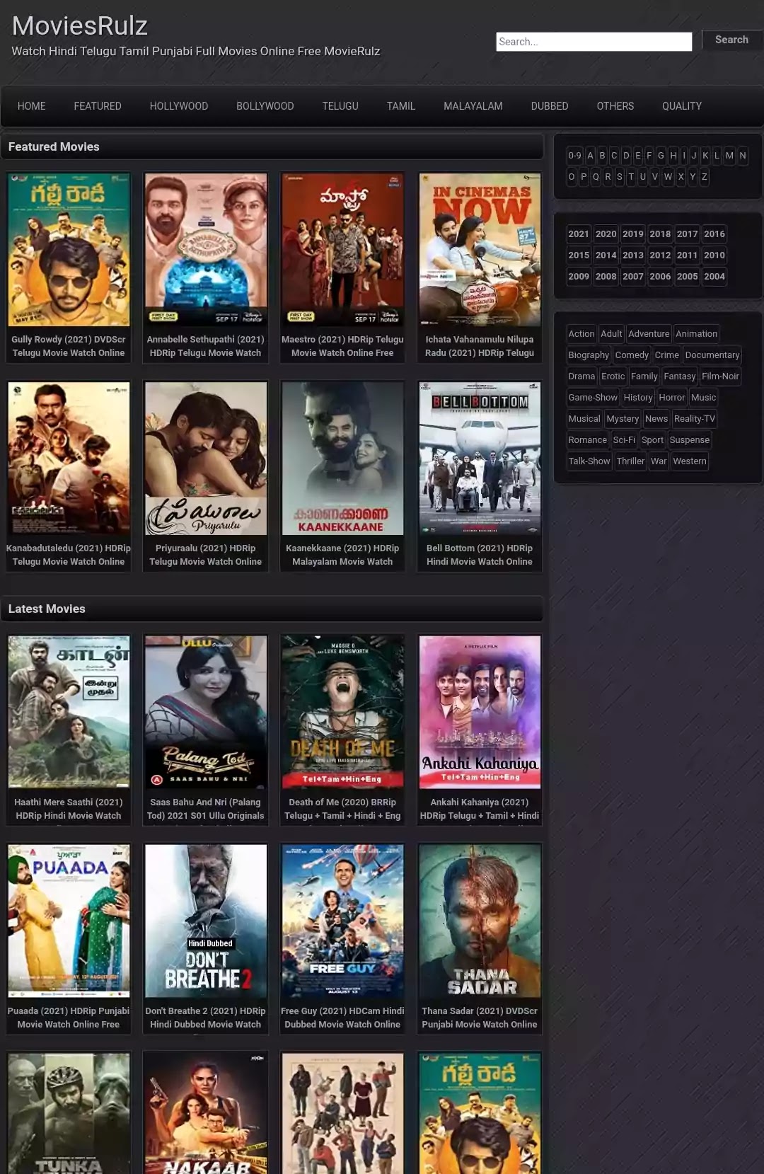Open the Bell Bottom (2021) HDRip title link

coord(480,555)
